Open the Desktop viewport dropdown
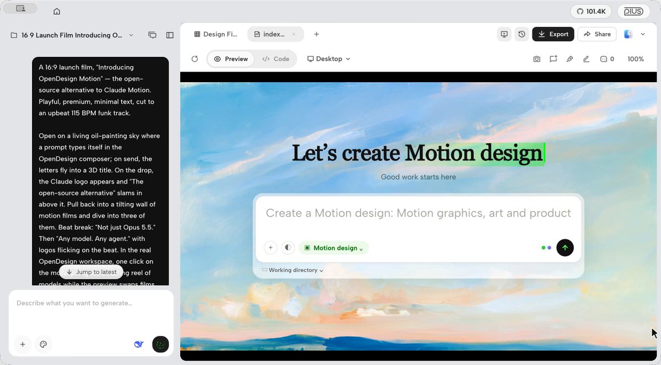661x365 pixels. point(329,59)
